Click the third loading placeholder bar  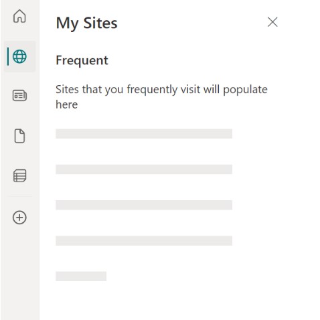coord(144,205)
